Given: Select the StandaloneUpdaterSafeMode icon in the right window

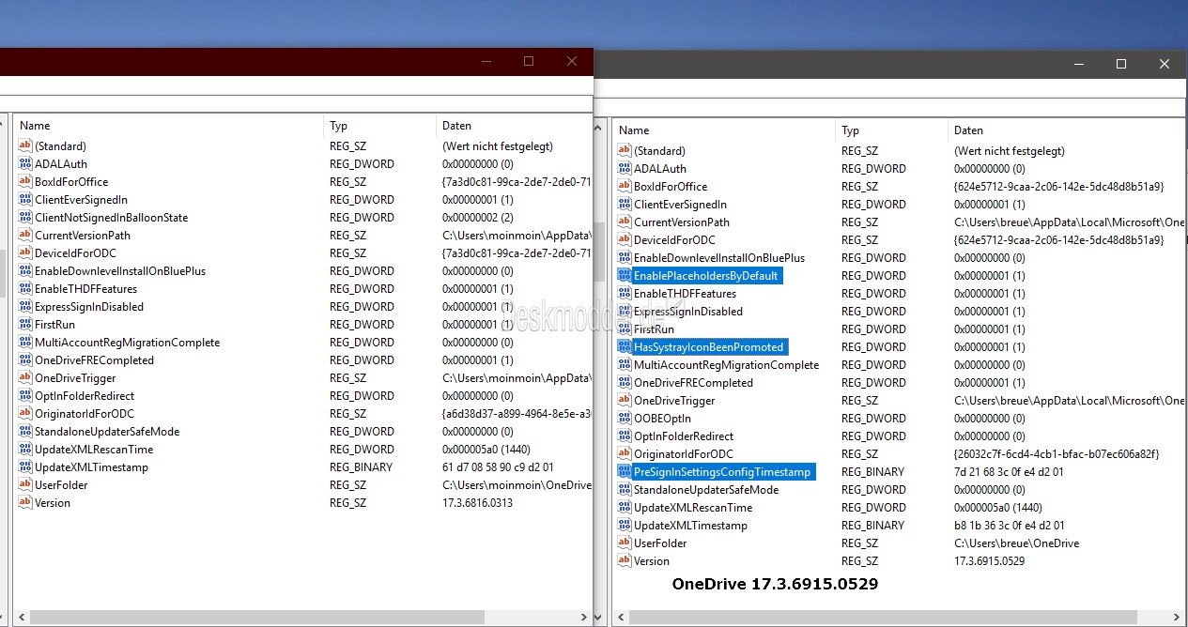Looking at the screenshot, I should 625,489.
